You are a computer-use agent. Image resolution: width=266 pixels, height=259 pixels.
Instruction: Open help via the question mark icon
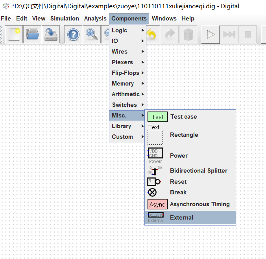pyautogui.click(x=73, y=35)
